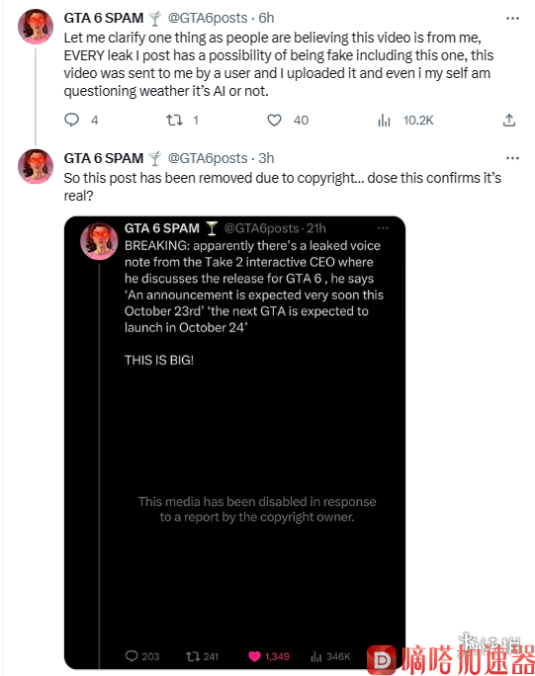The image size is (535, 676).
Task: Open more options on the 6h tweet
Action: coord(512,18)
